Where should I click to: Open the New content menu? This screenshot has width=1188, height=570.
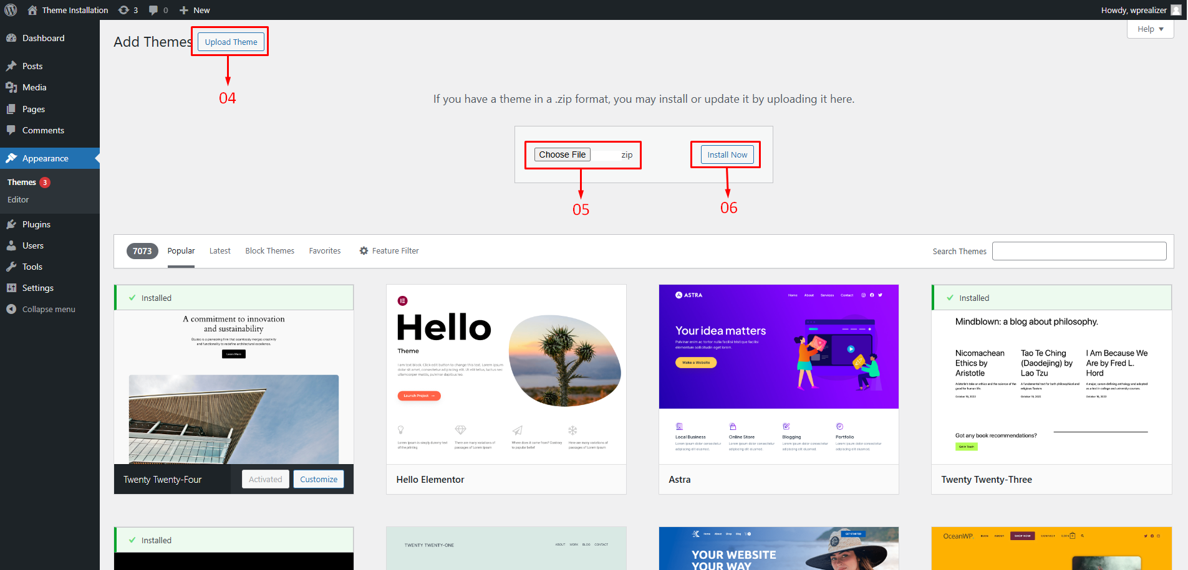pos(195,10)
